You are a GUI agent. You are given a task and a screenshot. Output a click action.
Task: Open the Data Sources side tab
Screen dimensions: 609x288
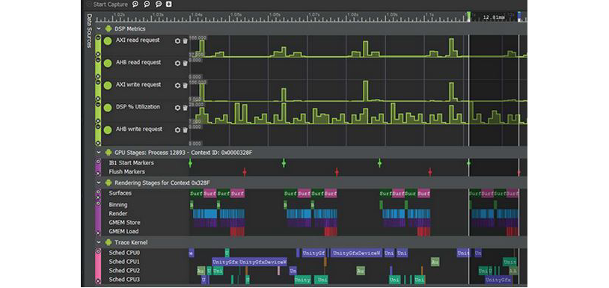pos(89,31)
